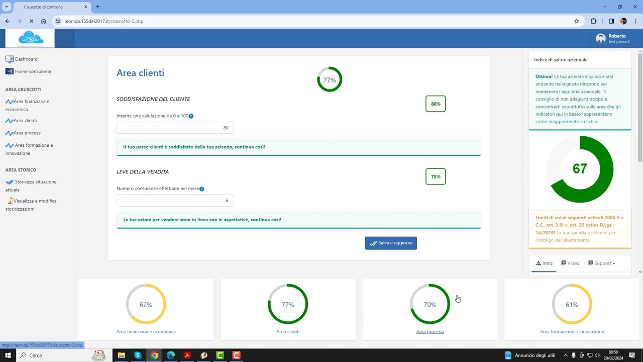
Task: Switch to the Video tab
Action: (570, 263)
